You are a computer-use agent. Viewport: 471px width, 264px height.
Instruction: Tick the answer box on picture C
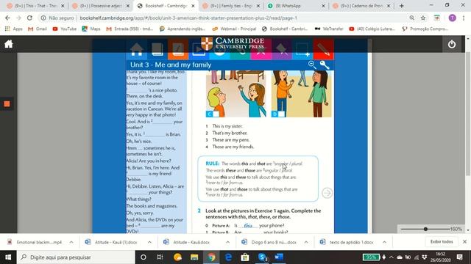[x=216, y=114]
